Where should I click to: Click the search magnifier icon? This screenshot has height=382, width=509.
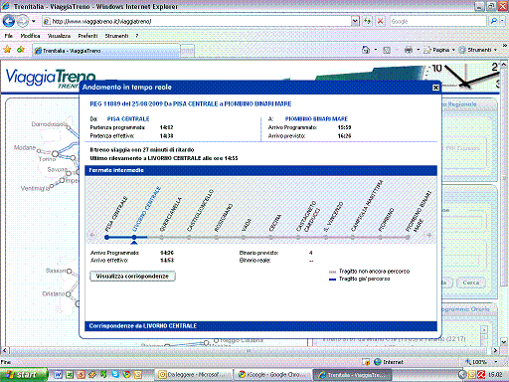click(494, 21)
